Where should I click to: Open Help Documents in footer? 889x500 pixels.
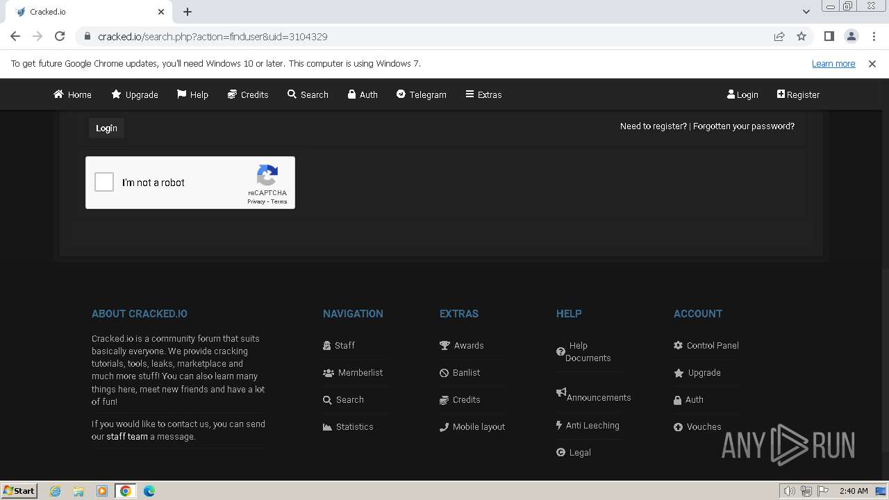pyautogui.click(x=583, y=351)
